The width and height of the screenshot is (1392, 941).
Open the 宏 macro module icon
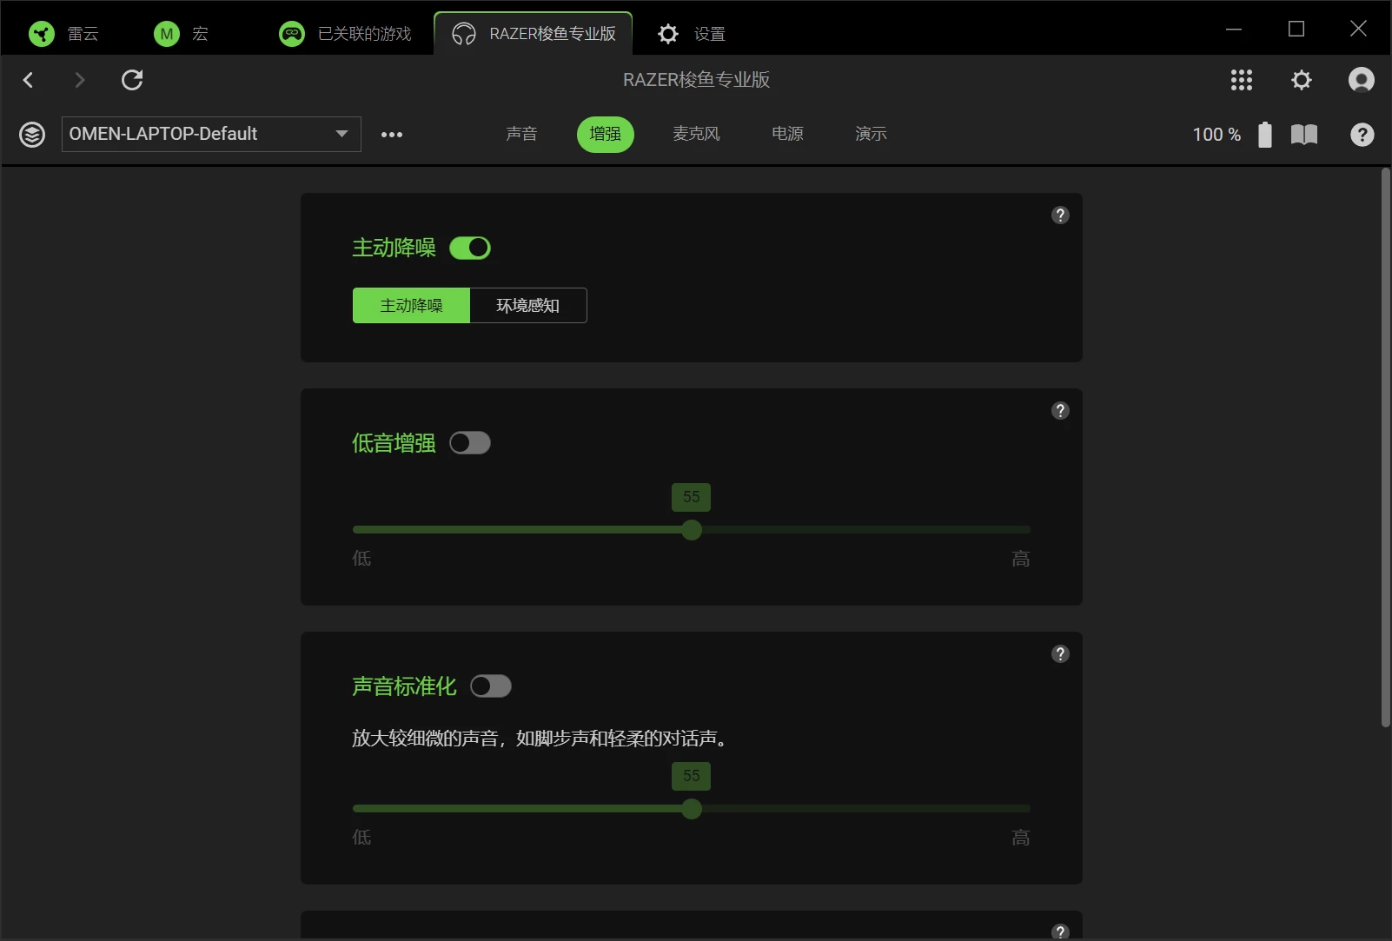[166, 34]
